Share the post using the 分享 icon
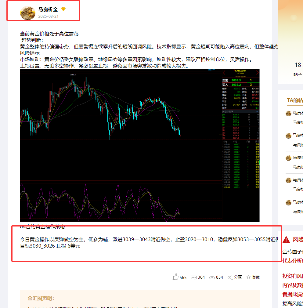The width and height of the screenshot is (303, 308). click(x=230, y=277)
